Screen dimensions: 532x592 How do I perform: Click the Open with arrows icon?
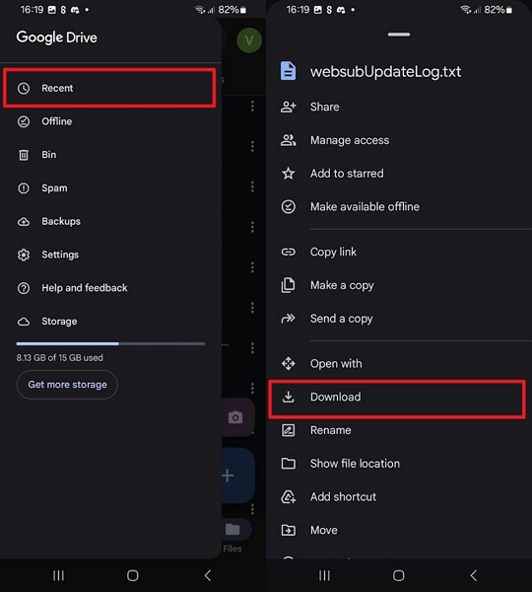pyautogui.click(x=289, y=363)
